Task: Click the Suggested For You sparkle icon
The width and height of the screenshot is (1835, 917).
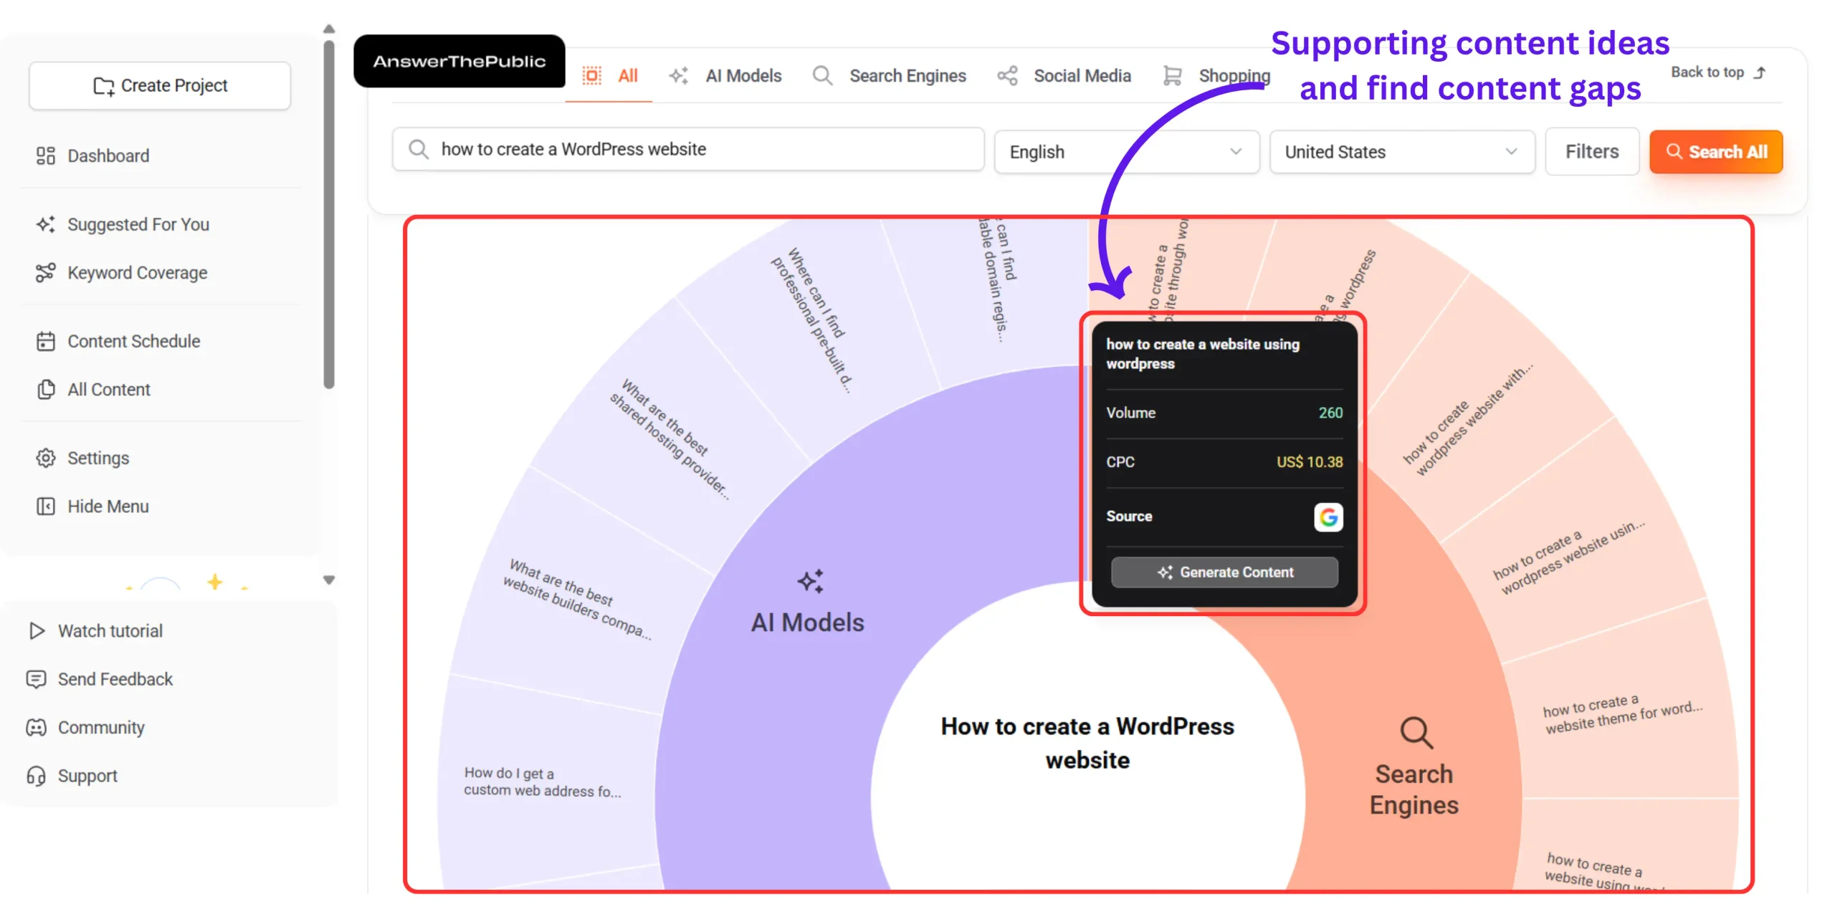Action: (x=46, y=224)
